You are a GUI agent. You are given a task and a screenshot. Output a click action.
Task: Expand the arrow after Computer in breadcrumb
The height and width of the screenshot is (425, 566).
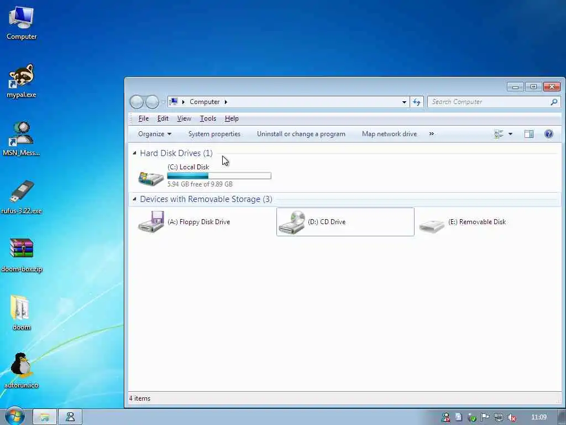[x=226, y=102]
